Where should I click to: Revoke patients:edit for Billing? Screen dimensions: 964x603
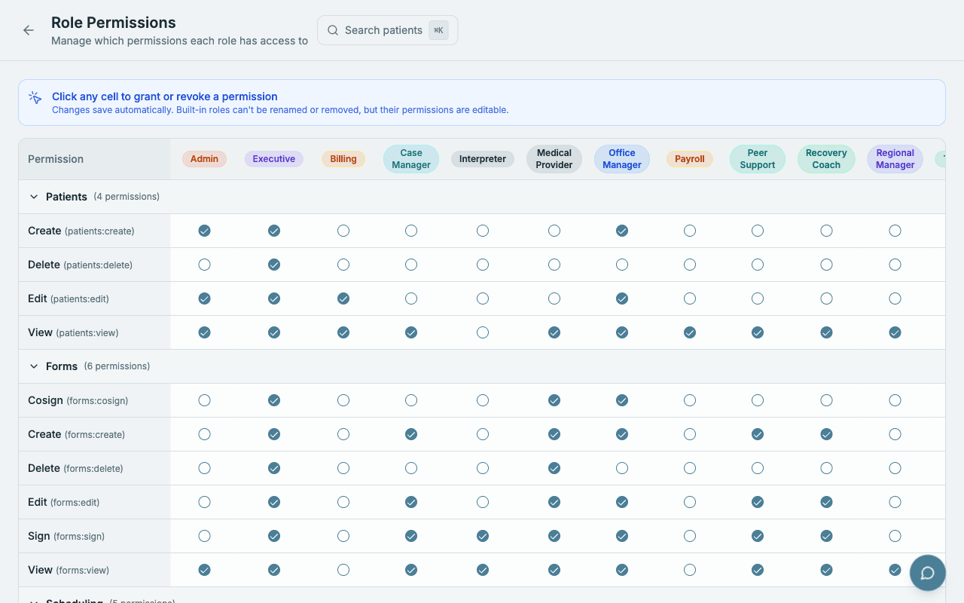coord(343,298)
